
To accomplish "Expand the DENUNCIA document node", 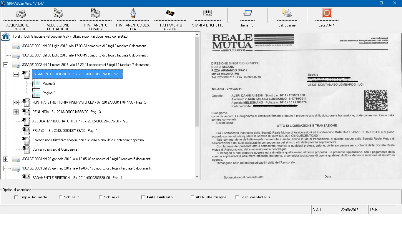I will (16, 112).
